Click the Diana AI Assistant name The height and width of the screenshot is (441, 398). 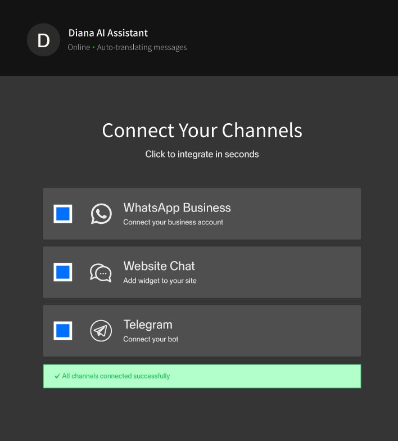click(108, 33)
